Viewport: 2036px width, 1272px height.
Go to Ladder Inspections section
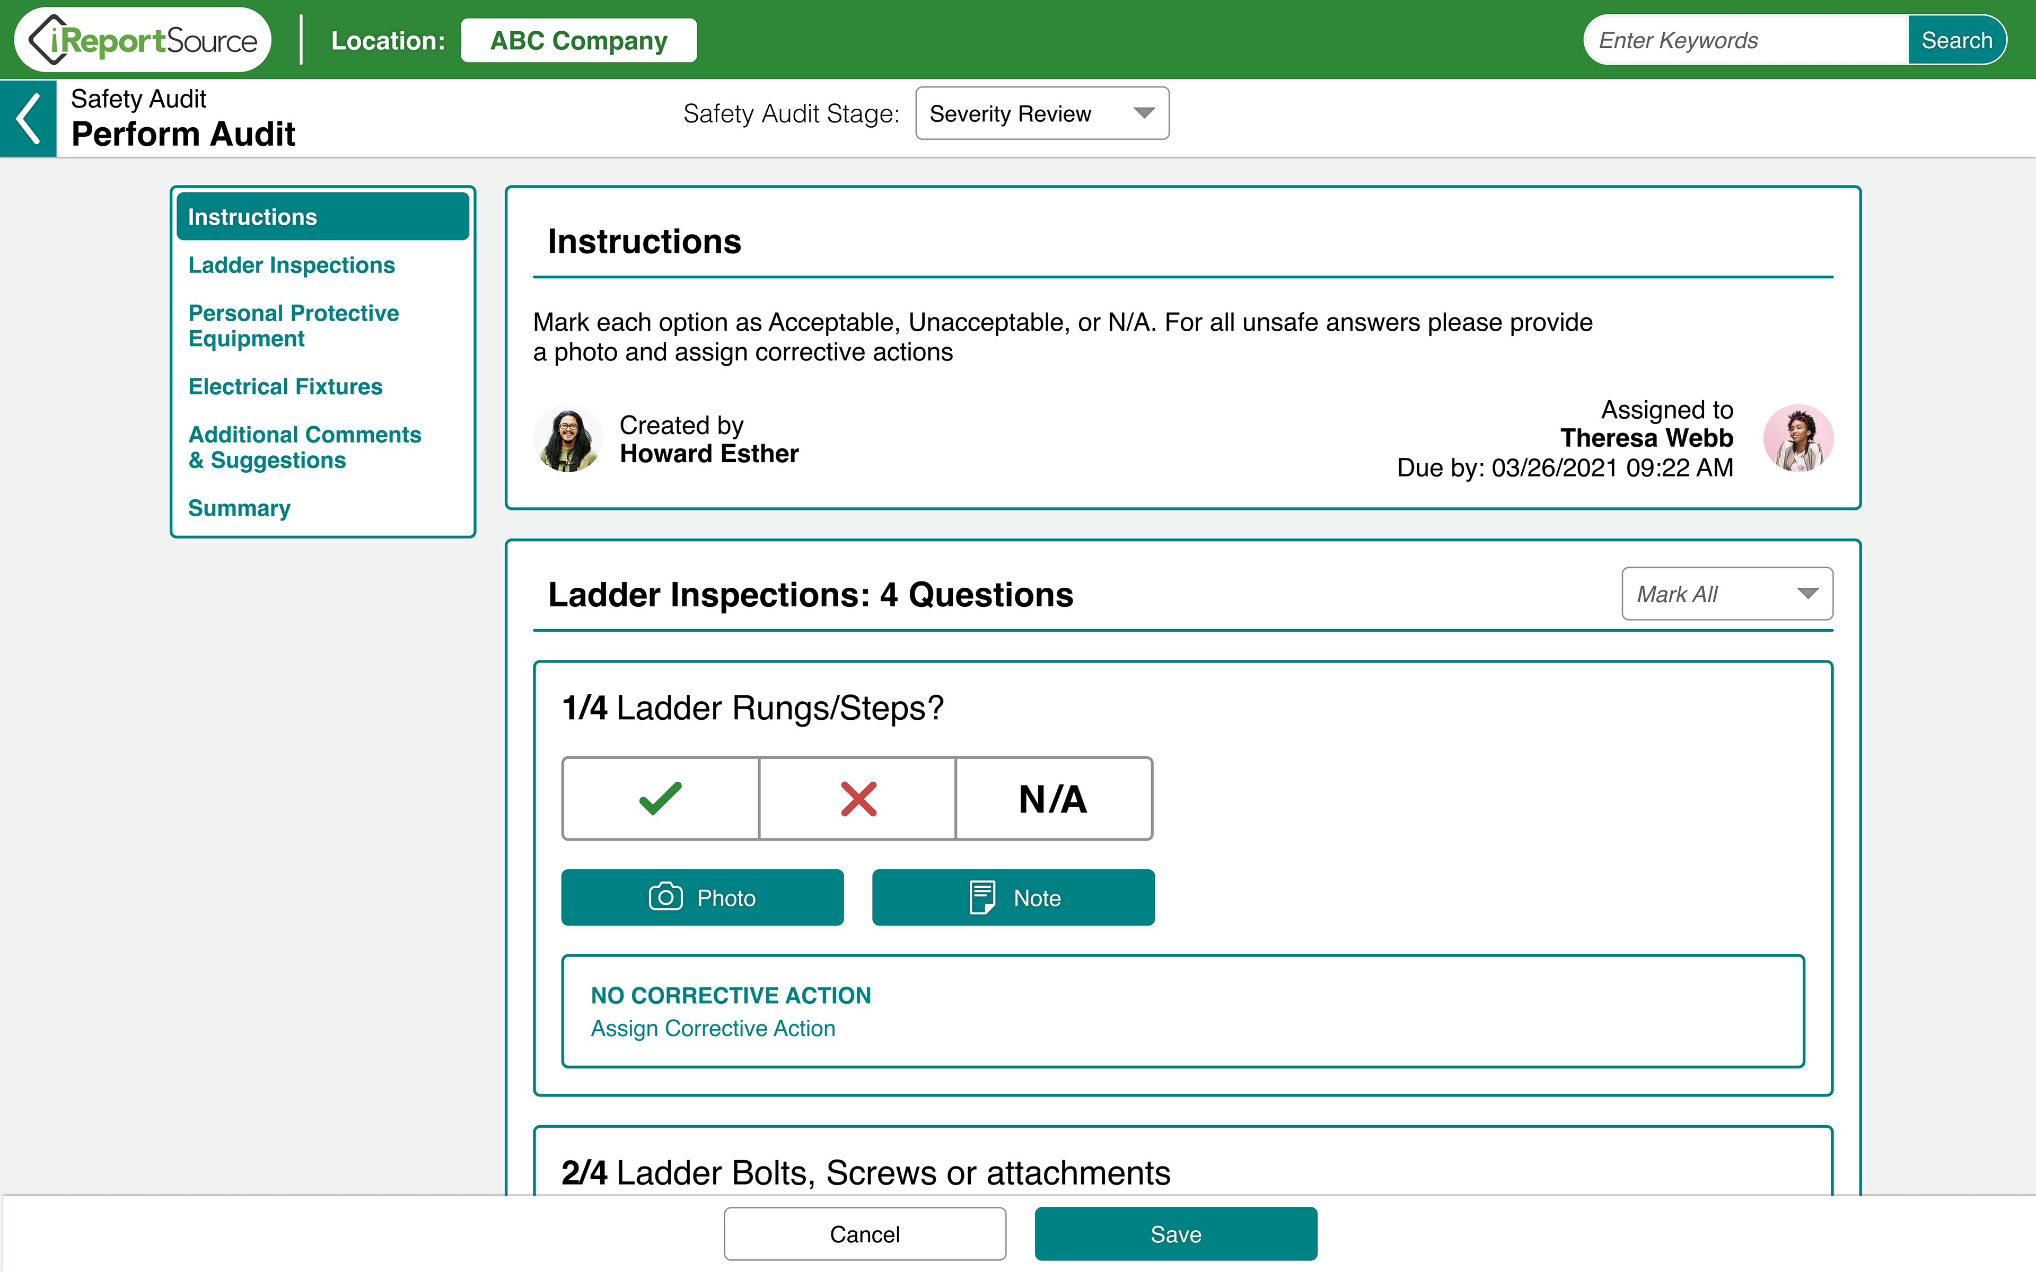291,265
